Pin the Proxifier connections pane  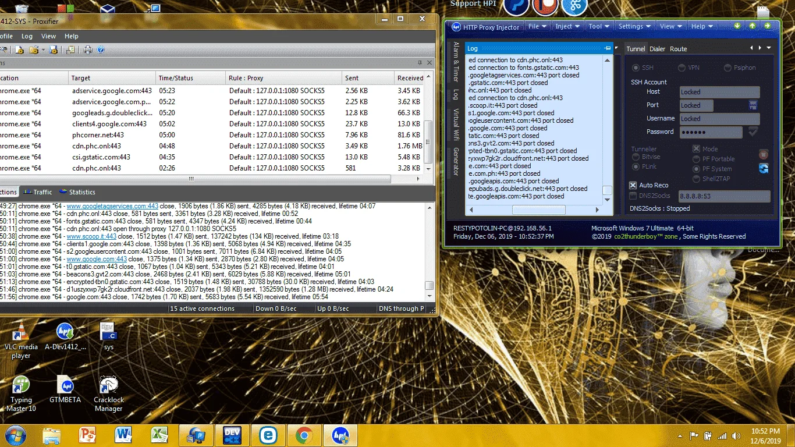(x=420, y=63)
